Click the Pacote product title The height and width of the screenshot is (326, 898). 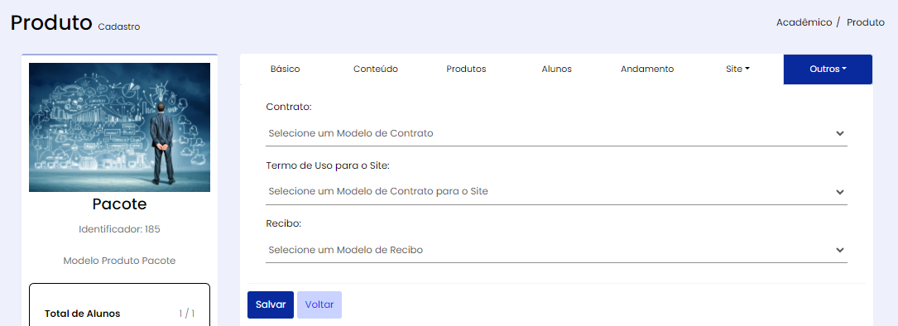120,204
